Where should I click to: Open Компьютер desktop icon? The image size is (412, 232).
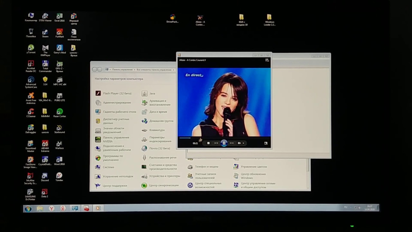[31, 17]
